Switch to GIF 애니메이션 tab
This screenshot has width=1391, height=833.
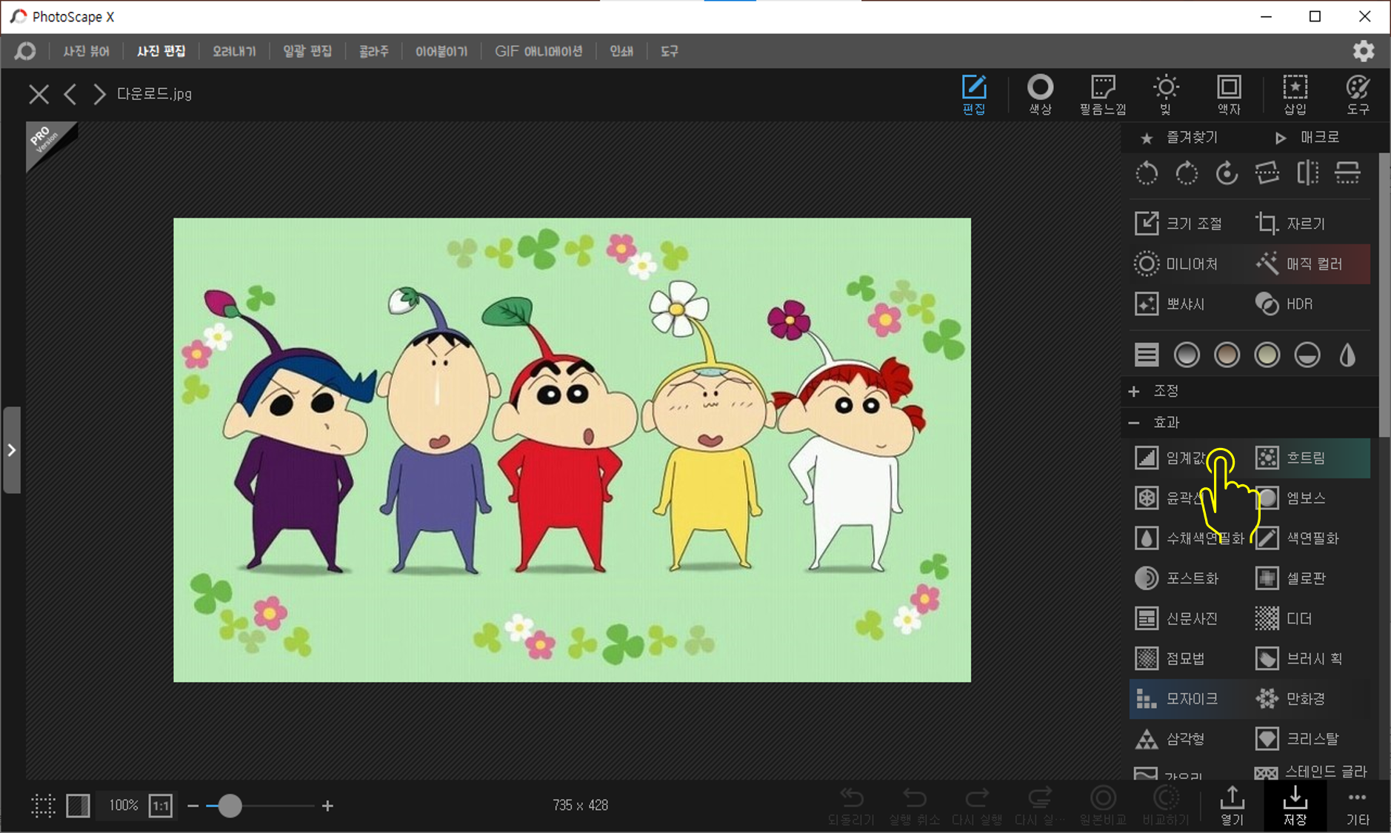tap(538, 51)
